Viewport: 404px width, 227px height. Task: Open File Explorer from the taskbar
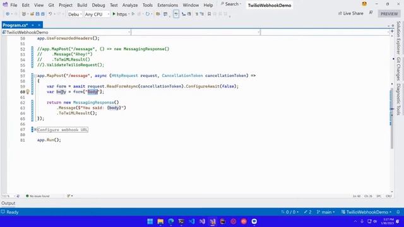click(160, 221)
